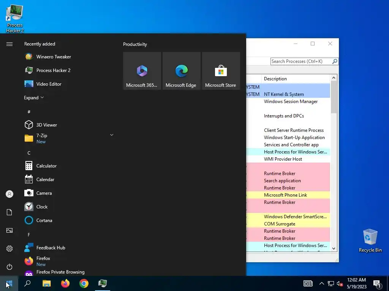Open Microsoft Edge tile
The image size is (389, 291).
click(181, 71)
